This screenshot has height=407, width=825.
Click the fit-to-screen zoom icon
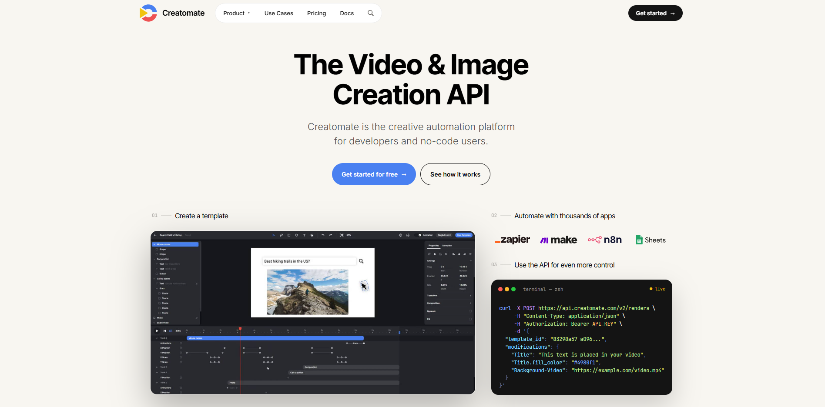click(342, 235)
